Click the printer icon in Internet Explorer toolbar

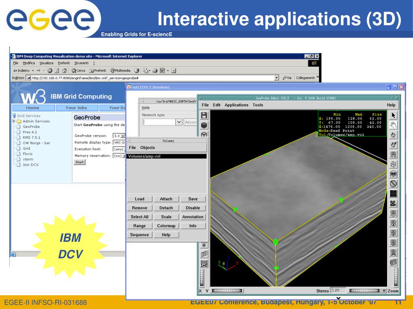[x=155, y=70]
